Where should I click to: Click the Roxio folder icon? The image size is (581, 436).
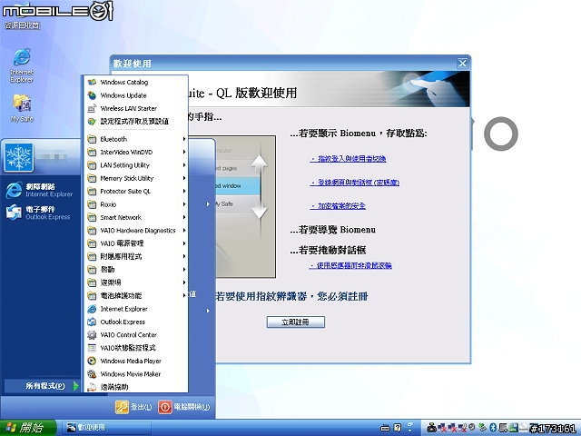pyautogui.click(x=92, y=204)
